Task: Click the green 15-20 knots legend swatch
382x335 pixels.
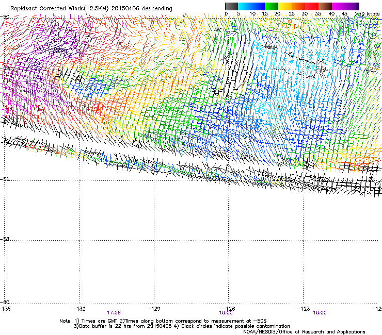Action: (272, 6)
